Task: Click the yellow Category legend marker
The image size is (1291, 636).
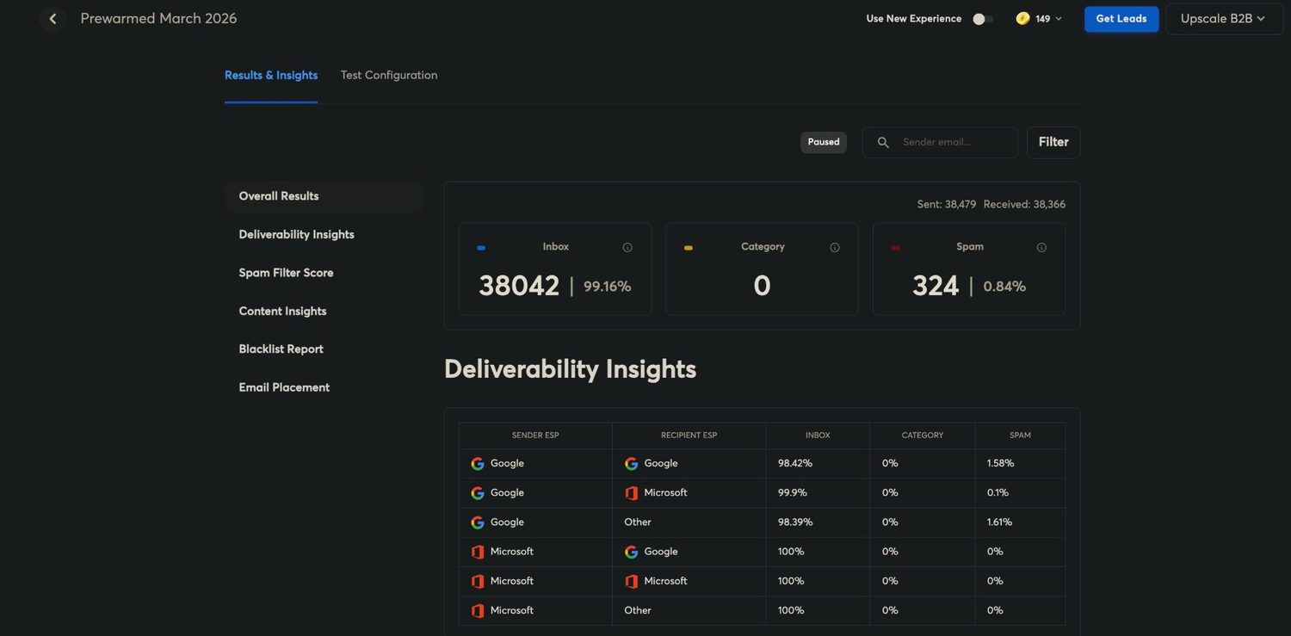Action: (689, 248)
